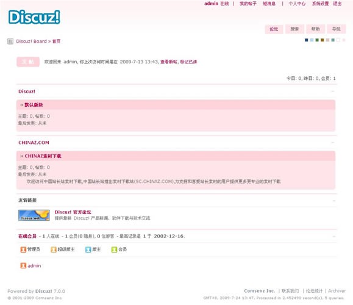
Task: Collapse the 友情链接 section
Action: 334,201
